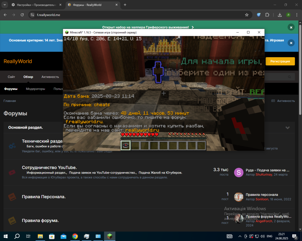Open the helper recruitment announcement link

pyautogui.click(x=148, y=27)
